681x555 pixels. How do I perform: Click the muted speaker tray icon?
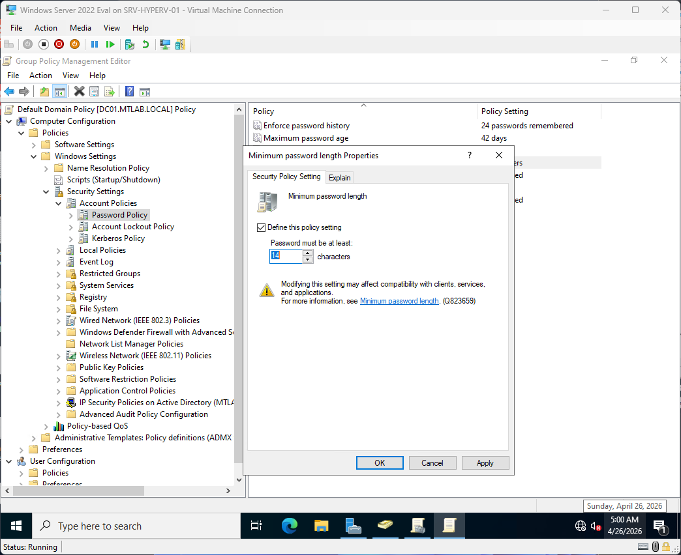coord(596,526)
